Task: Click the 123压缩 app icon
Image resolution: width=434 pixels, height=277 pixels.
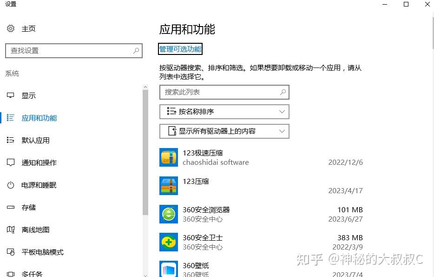Action: 169,185
